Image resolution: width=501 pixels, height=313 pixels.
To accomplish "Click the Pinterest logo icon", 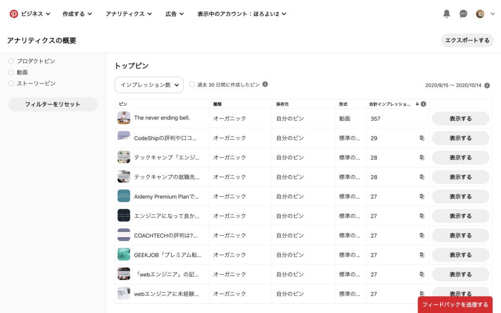I will (x=14, y=14).
